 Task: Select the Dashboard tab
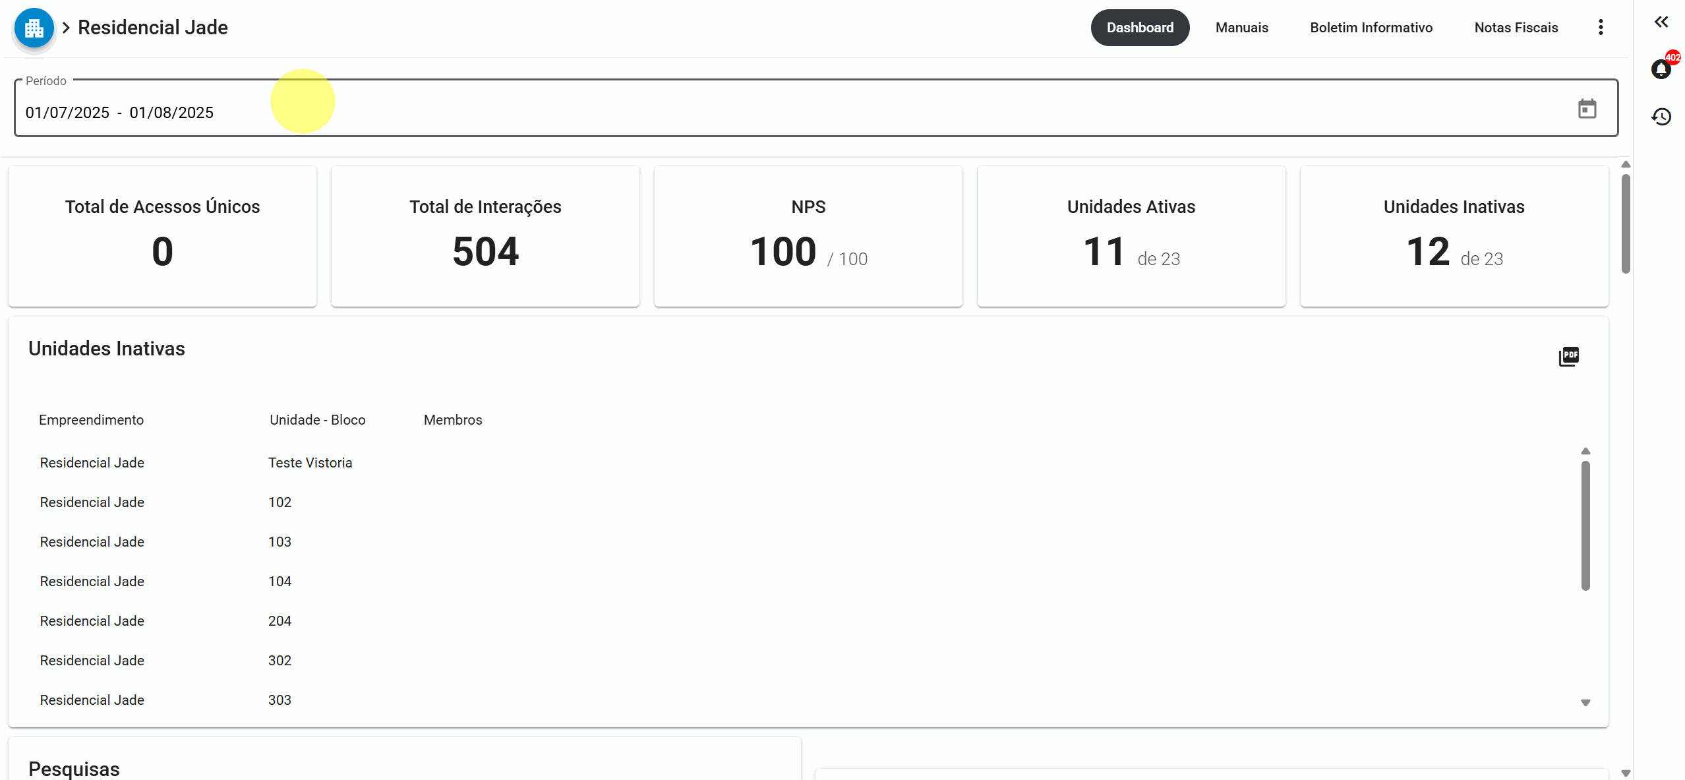(1139, 28)
